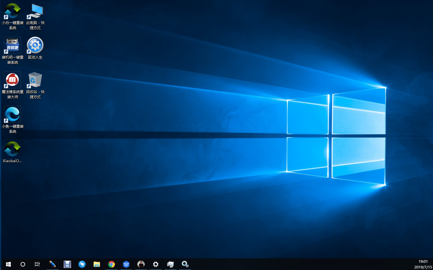Open the pencil drawing app from taskbar
433x270 pixels.
point(53,264)
